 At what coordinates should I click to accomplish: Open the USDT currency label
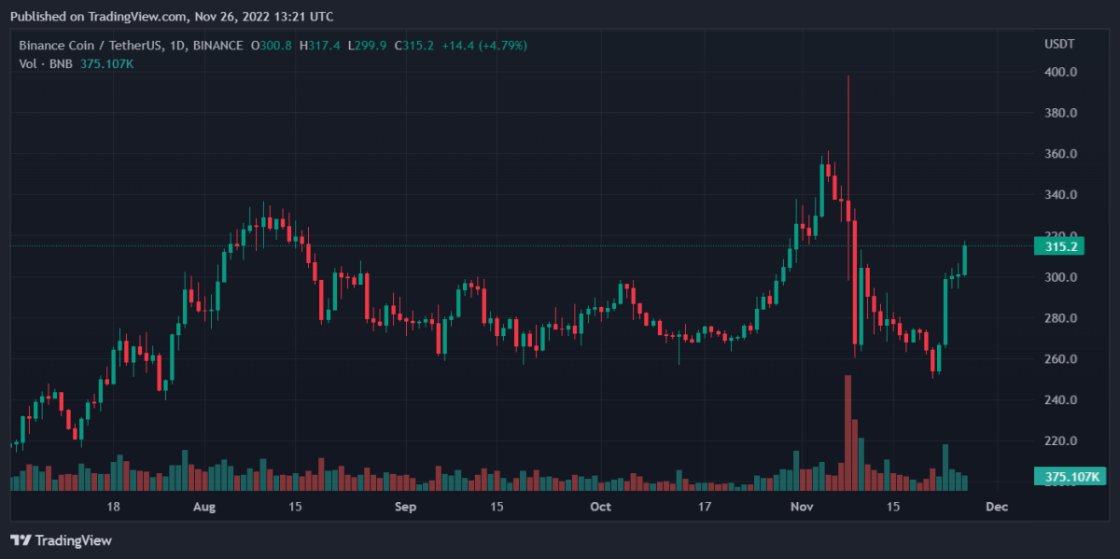coord(1059,45)
